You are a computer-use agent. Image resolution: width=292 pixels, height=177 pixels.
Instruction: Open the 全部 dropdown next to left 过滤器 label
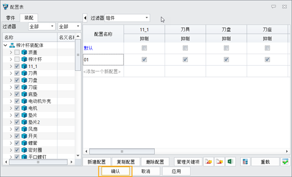click(x=42, y=26)
